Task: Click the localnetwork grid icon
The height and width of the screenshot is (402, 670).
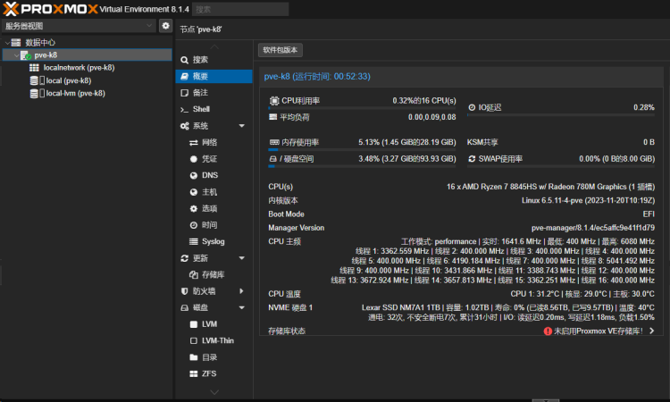Action: (34, 68)
